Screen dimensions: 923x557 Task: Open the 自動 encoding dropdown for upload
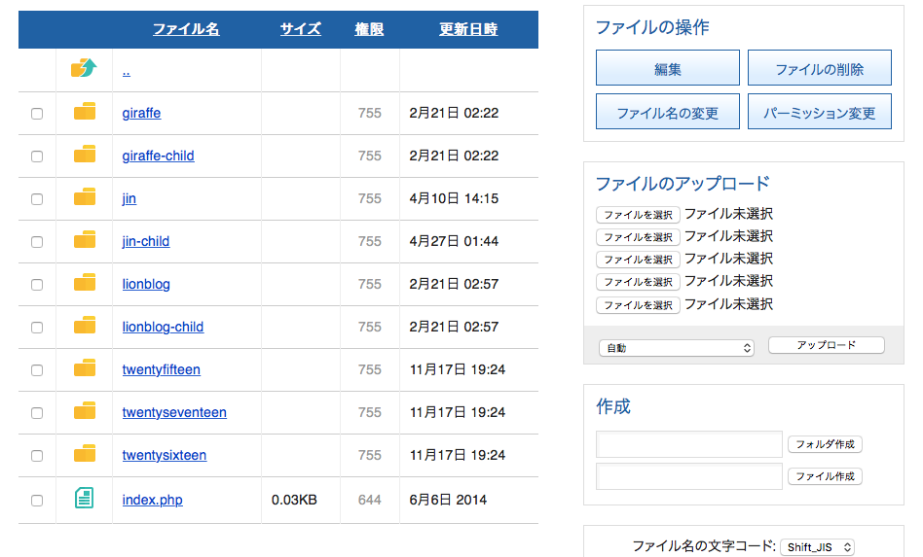(x=677, y=348)
